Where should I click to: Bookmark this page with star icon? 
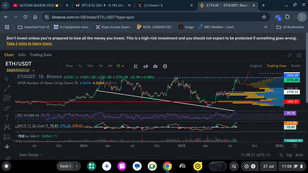(x=264, y=17)
